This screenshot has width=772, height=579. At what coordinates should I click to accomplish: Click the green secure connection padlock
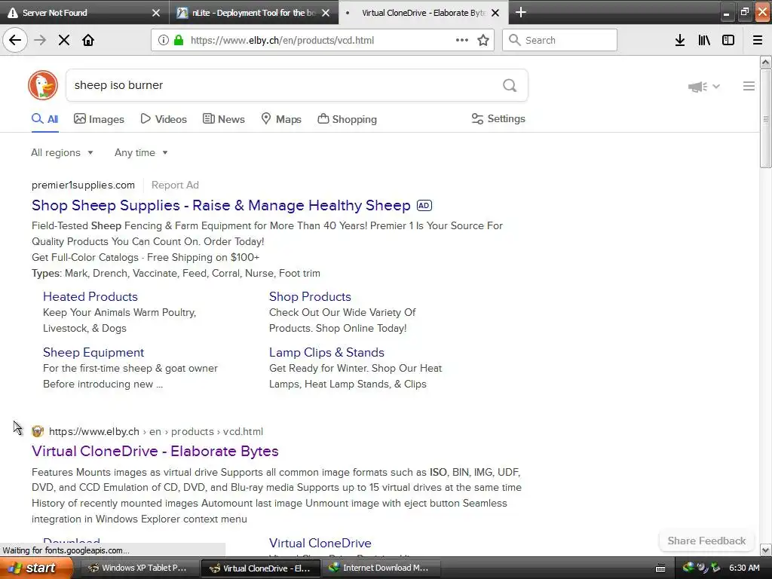pos(179,40)
